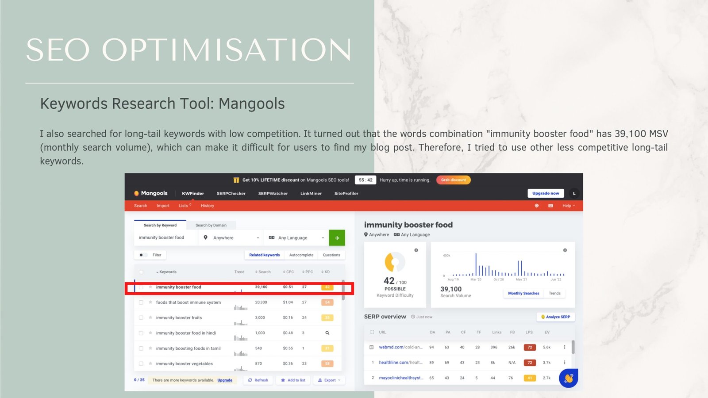The height and width of the screenshot is (398, 708).
Task: Sort keywords by the Keywords column header
Action: click(166, 272)
